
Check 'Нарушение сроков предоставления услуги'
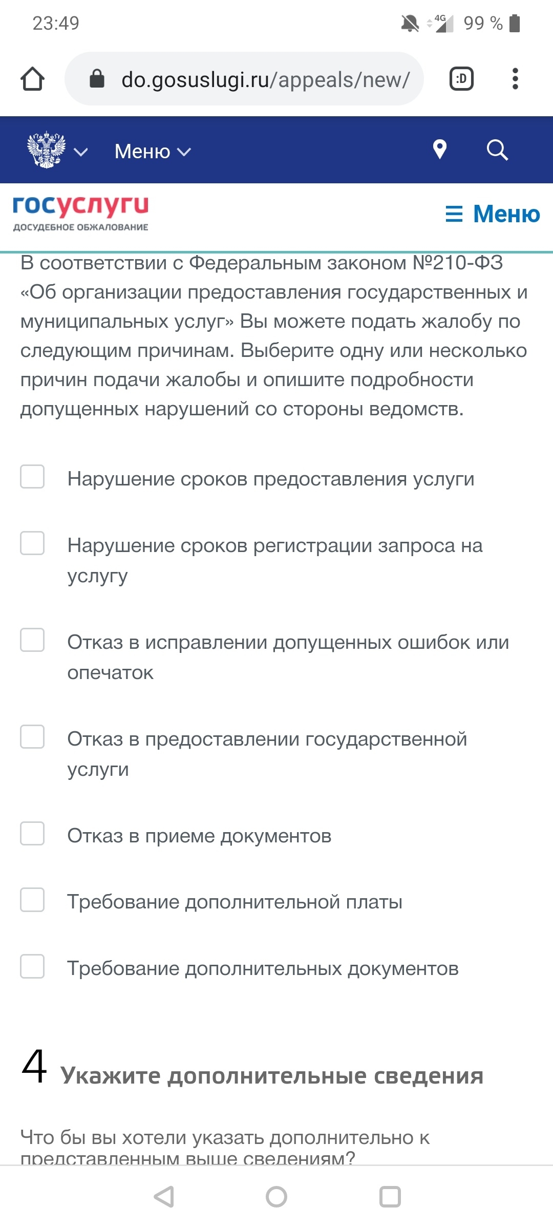pyautogui.click(x=32, y=477)
